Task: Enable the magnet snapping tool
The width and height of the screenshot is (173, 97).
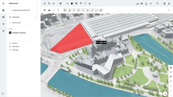Action: [x=90, y=4]
